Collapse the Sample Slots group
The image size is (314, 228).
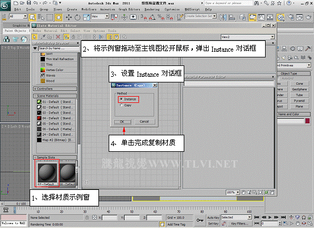(55, 157)
